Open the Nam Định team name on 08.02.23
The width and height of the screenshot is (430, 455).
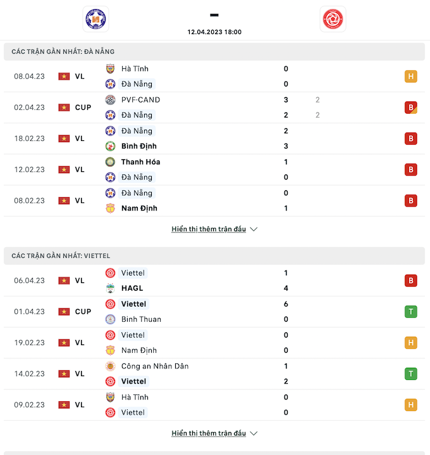[x=139, y=209]
